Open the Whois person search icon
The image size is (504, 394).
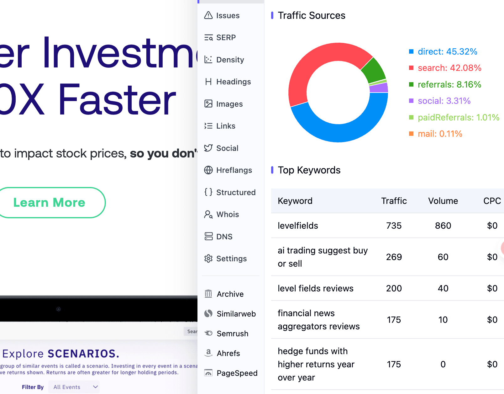tap(208, 214)
